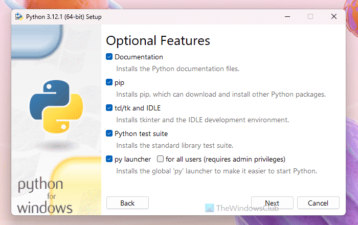The height and width of the screenshot is (225, 358).
Task: Click the Python snake logo on left panel
Action: tap(50, 106)
